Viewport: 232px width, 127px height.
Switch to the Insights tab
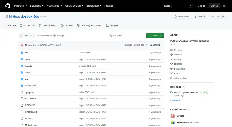pyautogui.click(x=112, y=25)
